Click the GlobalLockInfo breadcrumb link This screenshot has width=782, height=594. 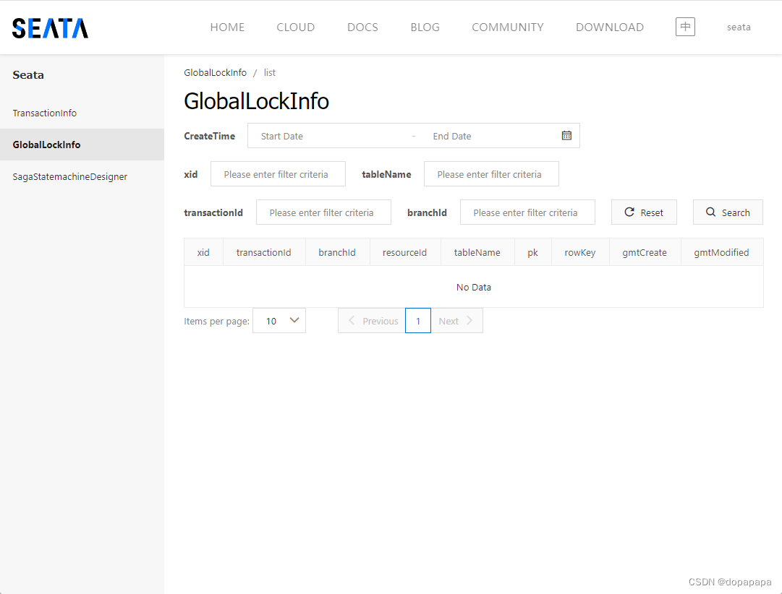(x=215, y=72)
